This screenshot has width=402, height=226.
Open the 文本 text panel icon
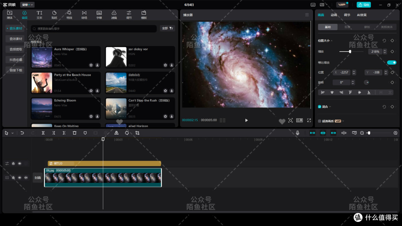click(39, 15)
